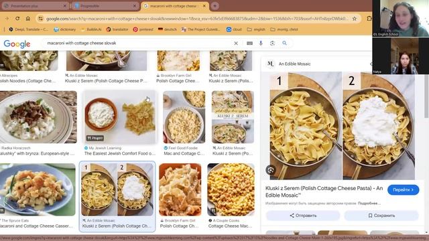Viewport: 429px width, 241px height.
Task: Open Brooklyn Farm Girl bottom row image
Action: [180, 189]
